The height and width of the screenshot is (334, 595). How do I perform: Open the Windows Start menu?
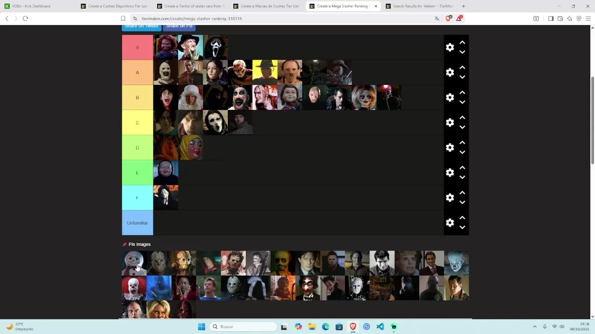[201, 327]
